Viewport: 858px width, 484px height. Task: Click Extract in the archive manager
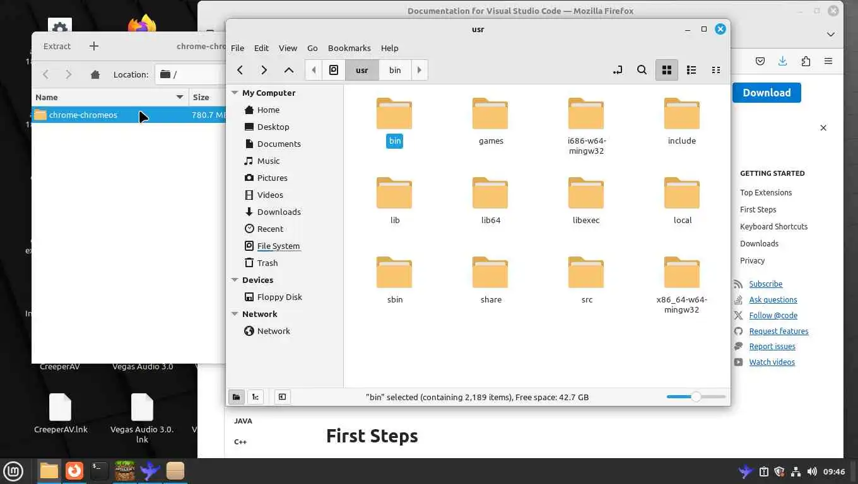click(x=57, y=46)
